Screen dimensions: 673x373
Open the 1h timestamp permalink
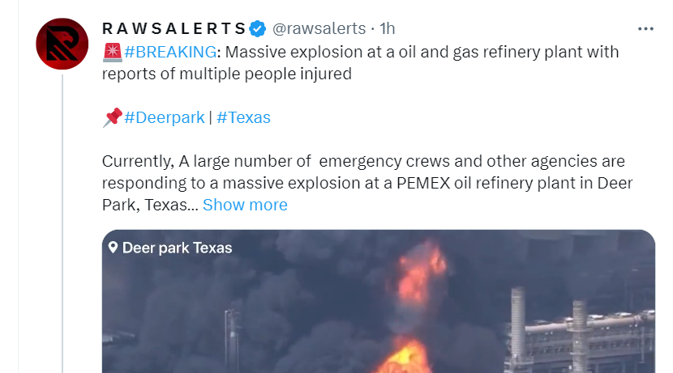[387, 28]
